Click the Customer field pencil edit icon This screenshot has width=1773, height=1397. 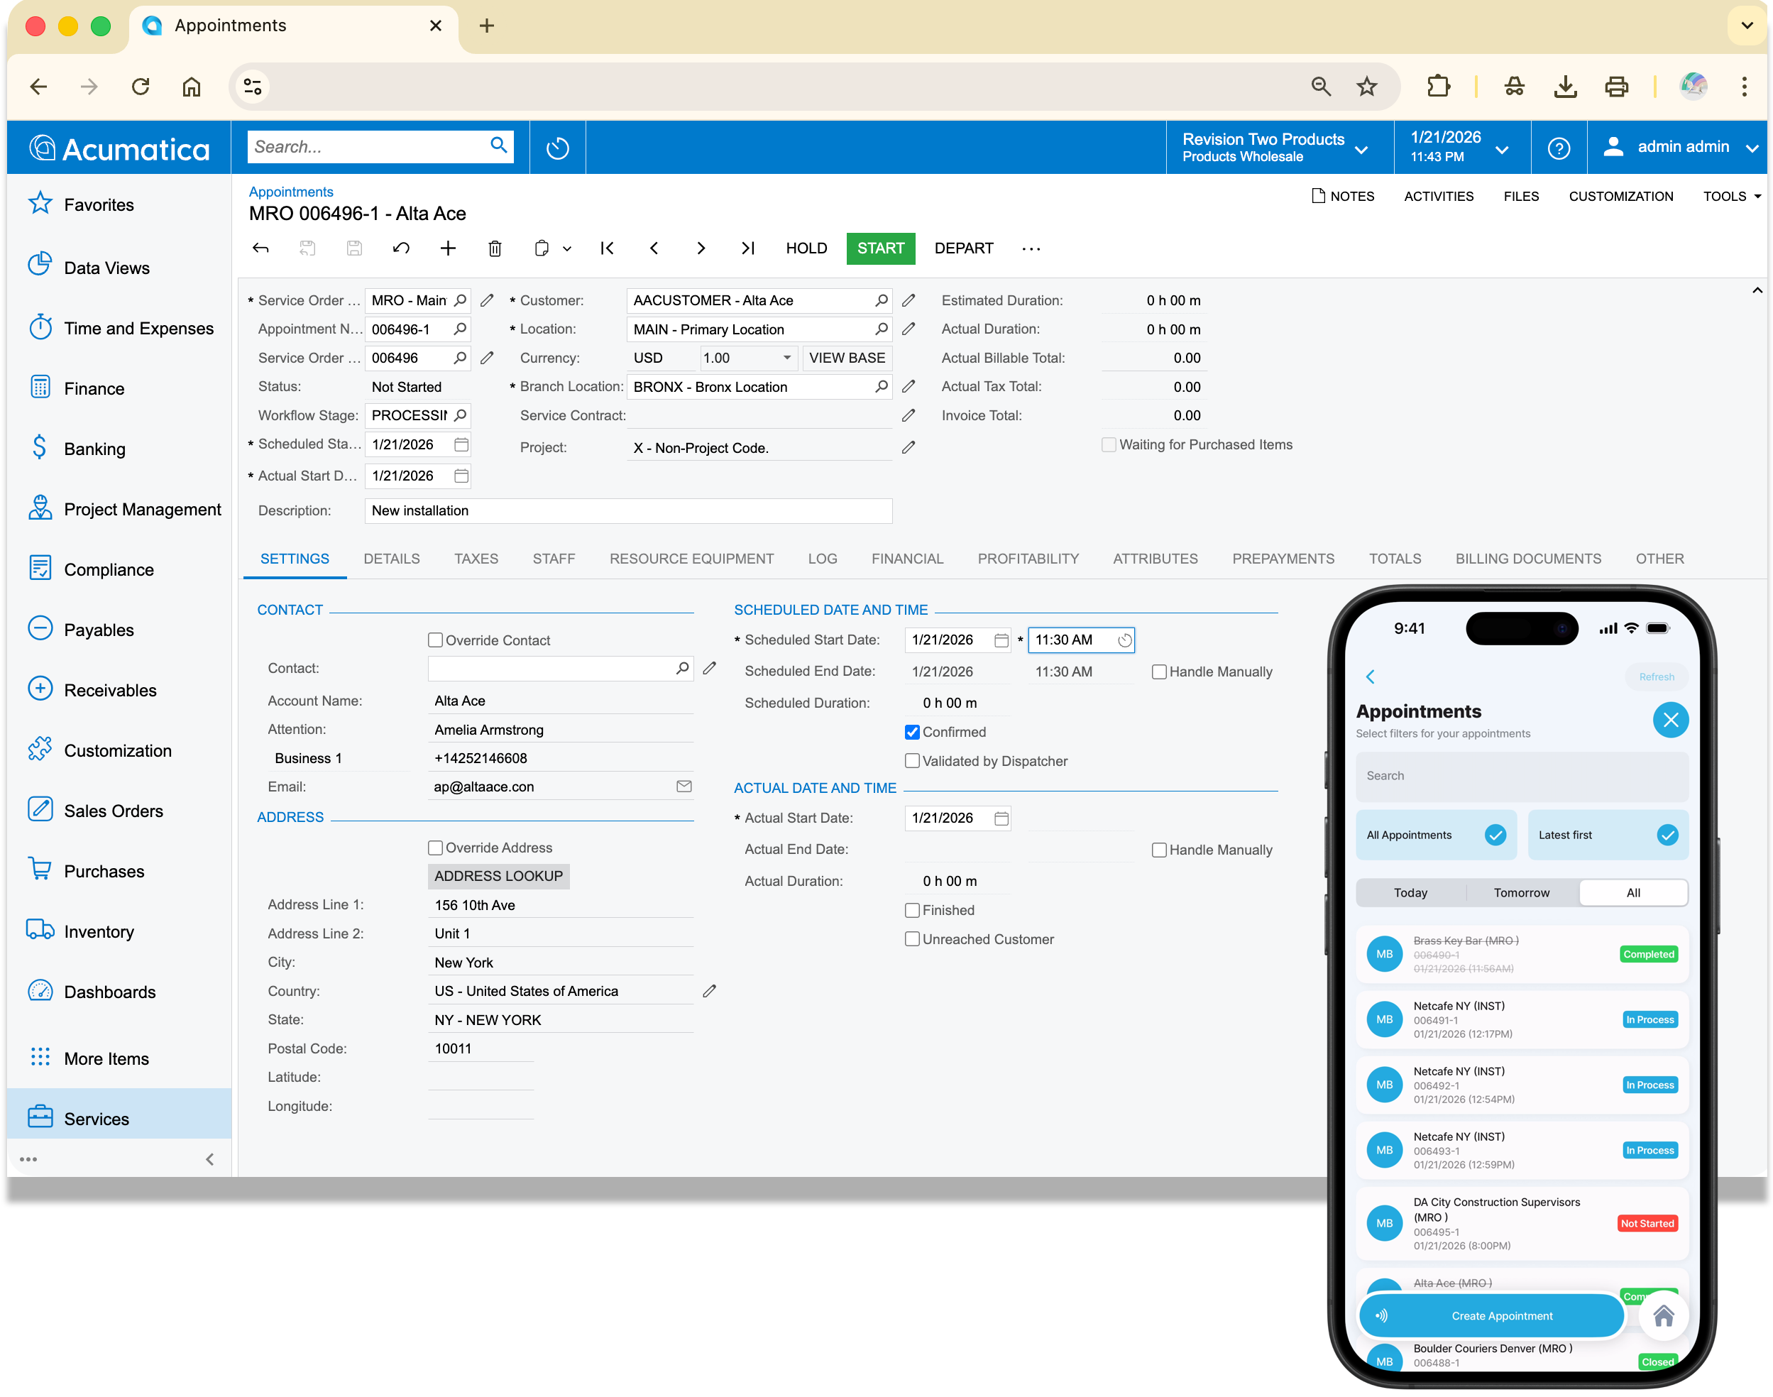[909, 301]
